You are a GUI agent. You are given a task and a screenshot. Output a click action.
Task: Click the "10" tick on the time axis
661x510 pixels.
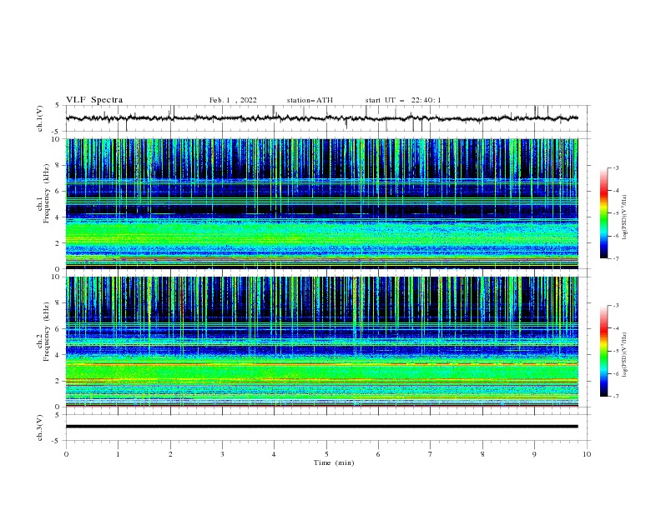(x=587, y=454)
